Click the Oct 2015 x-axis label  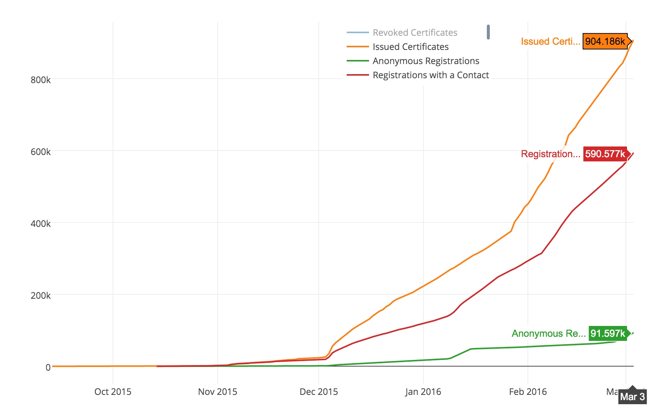113,392
